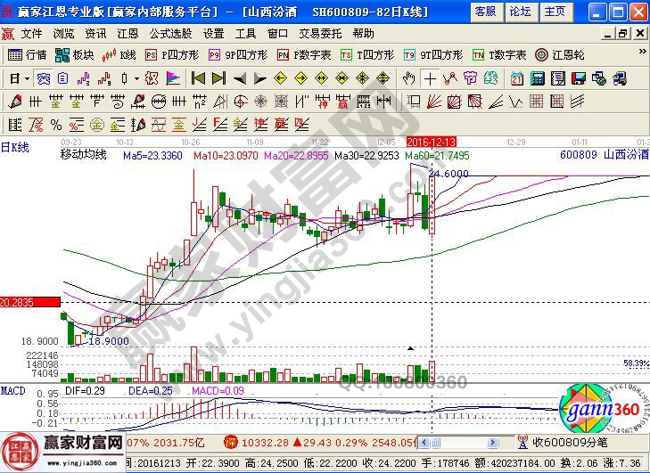
Task: Open the 江恩 menu
Action: 128,33
